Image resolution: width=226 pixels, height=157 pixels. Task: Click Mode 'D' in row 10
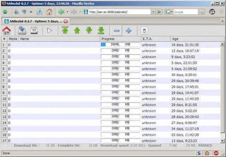9,99
